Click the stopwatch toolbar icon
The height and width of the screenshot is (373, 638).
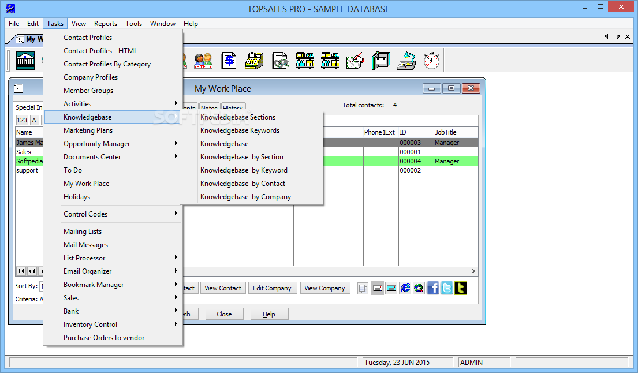[x=431, y=61]
